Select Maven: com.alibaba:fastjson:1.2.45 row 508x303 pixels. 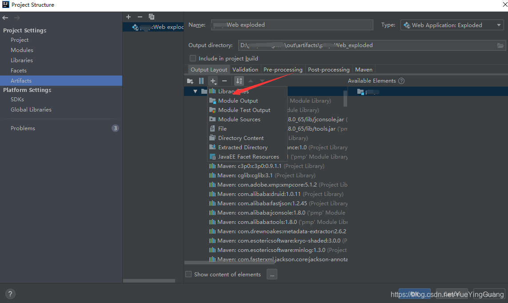[x=278, y=203]
